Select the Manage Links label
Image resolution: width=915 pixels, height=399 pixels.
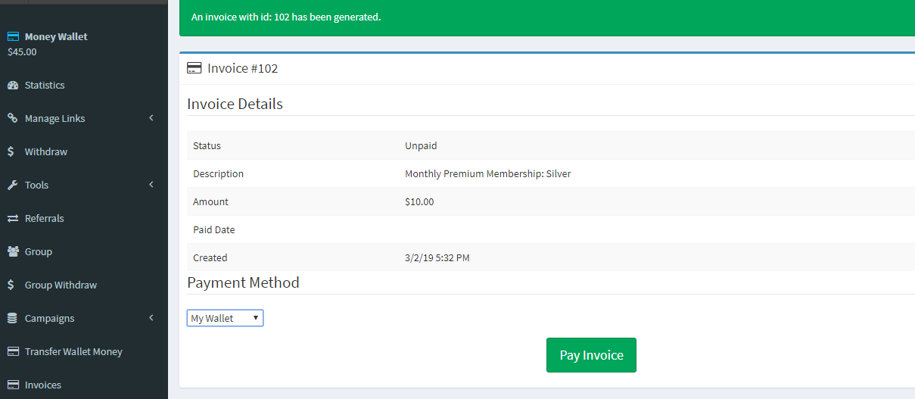[x=54, y=118]
